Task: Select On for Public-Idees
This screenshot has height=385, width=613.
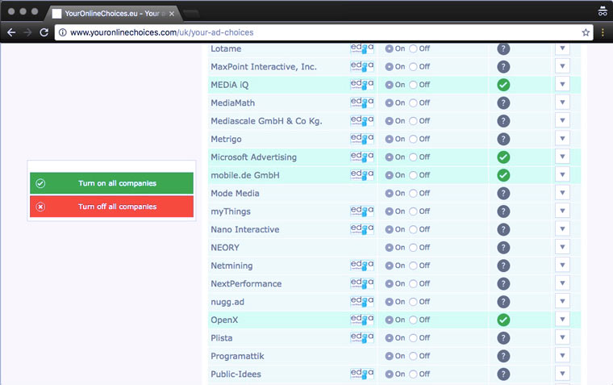Action: (389, 374)
